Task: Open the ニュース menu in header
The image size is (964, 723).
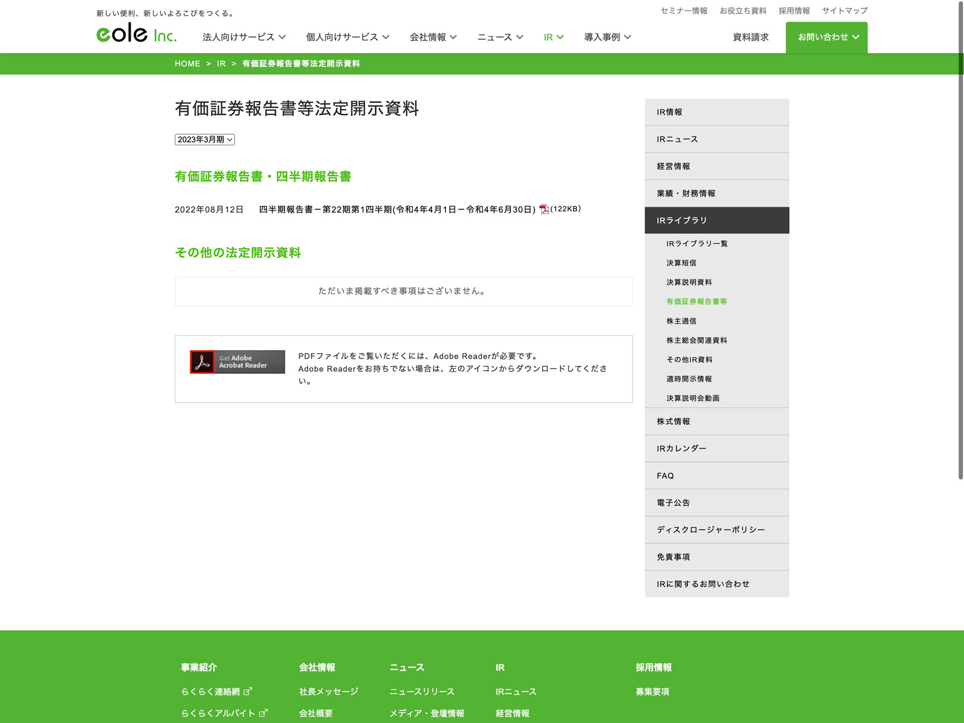Action: click(x=500, y=37)
